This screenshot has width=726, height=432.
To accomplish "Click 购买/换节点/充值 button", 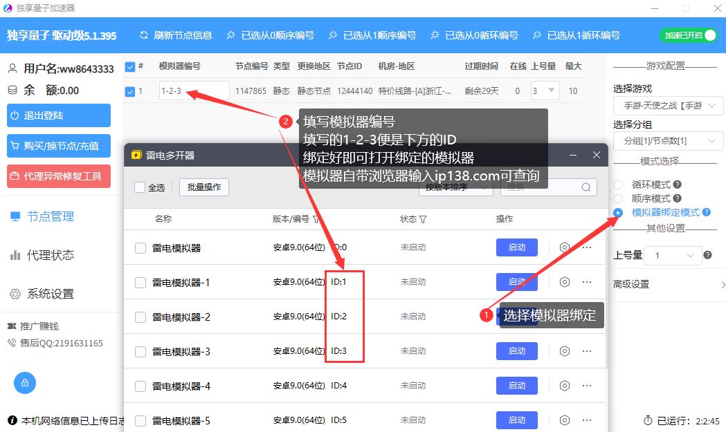I will point(59,146).
